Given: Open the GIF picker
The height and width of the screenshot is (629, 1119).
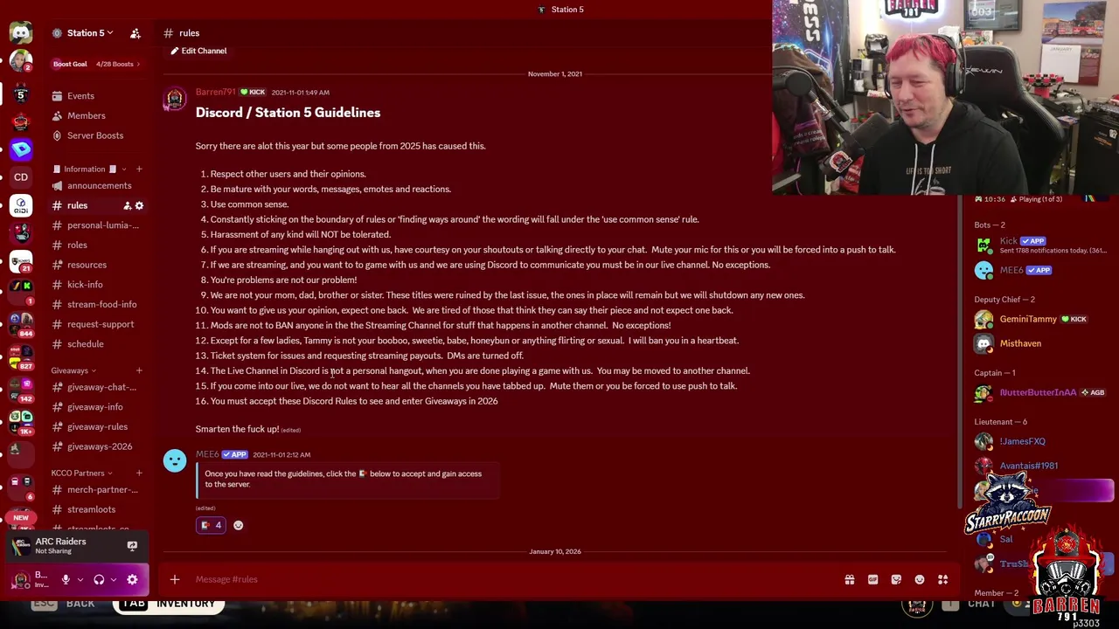Looking at the screenshot, I should pyautogui.click(x=872, y=579).
